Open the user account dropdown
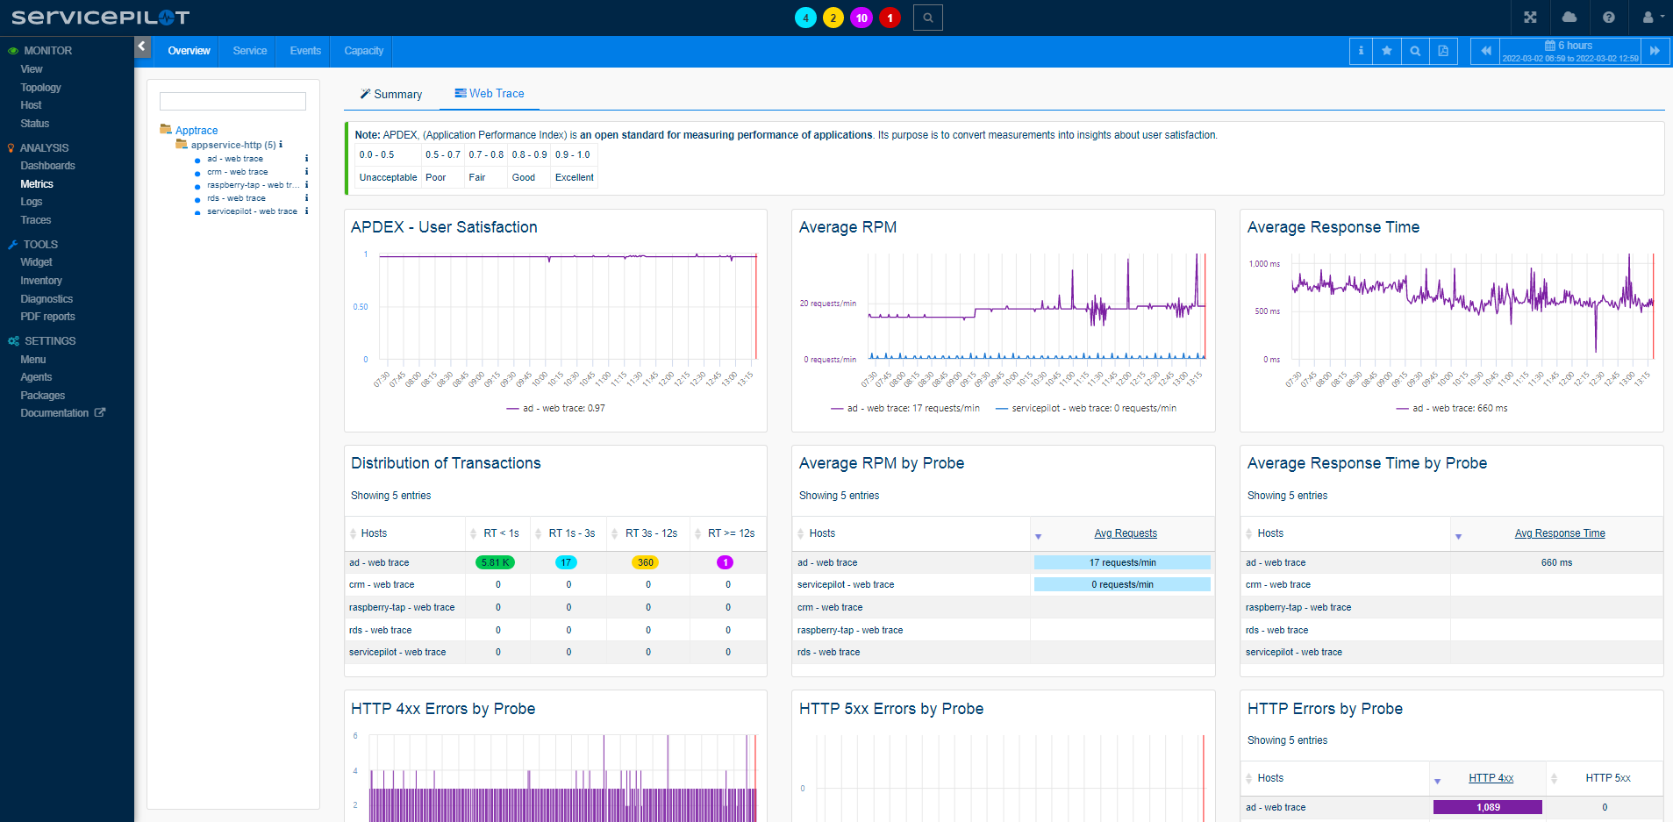Viewport: 1673px width, 822px height. [1652, 18]
